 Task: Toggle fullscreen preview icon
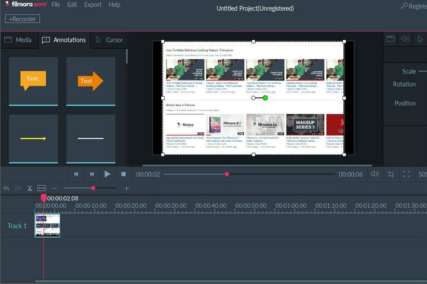pos(407,174)
